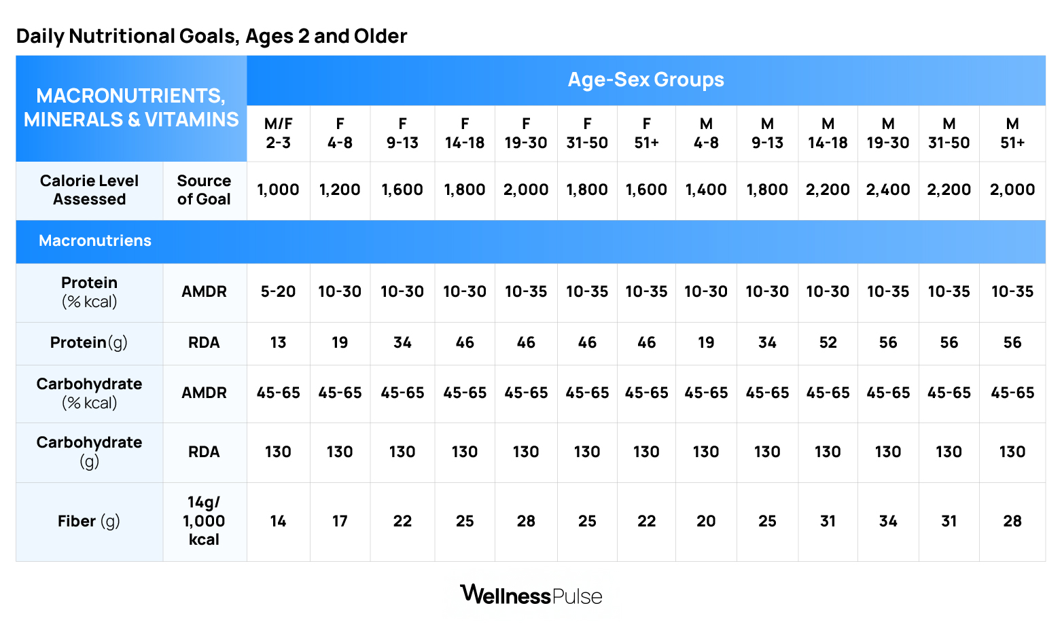Click the Carbohydrate (g) row label

(x=89, y=452)
